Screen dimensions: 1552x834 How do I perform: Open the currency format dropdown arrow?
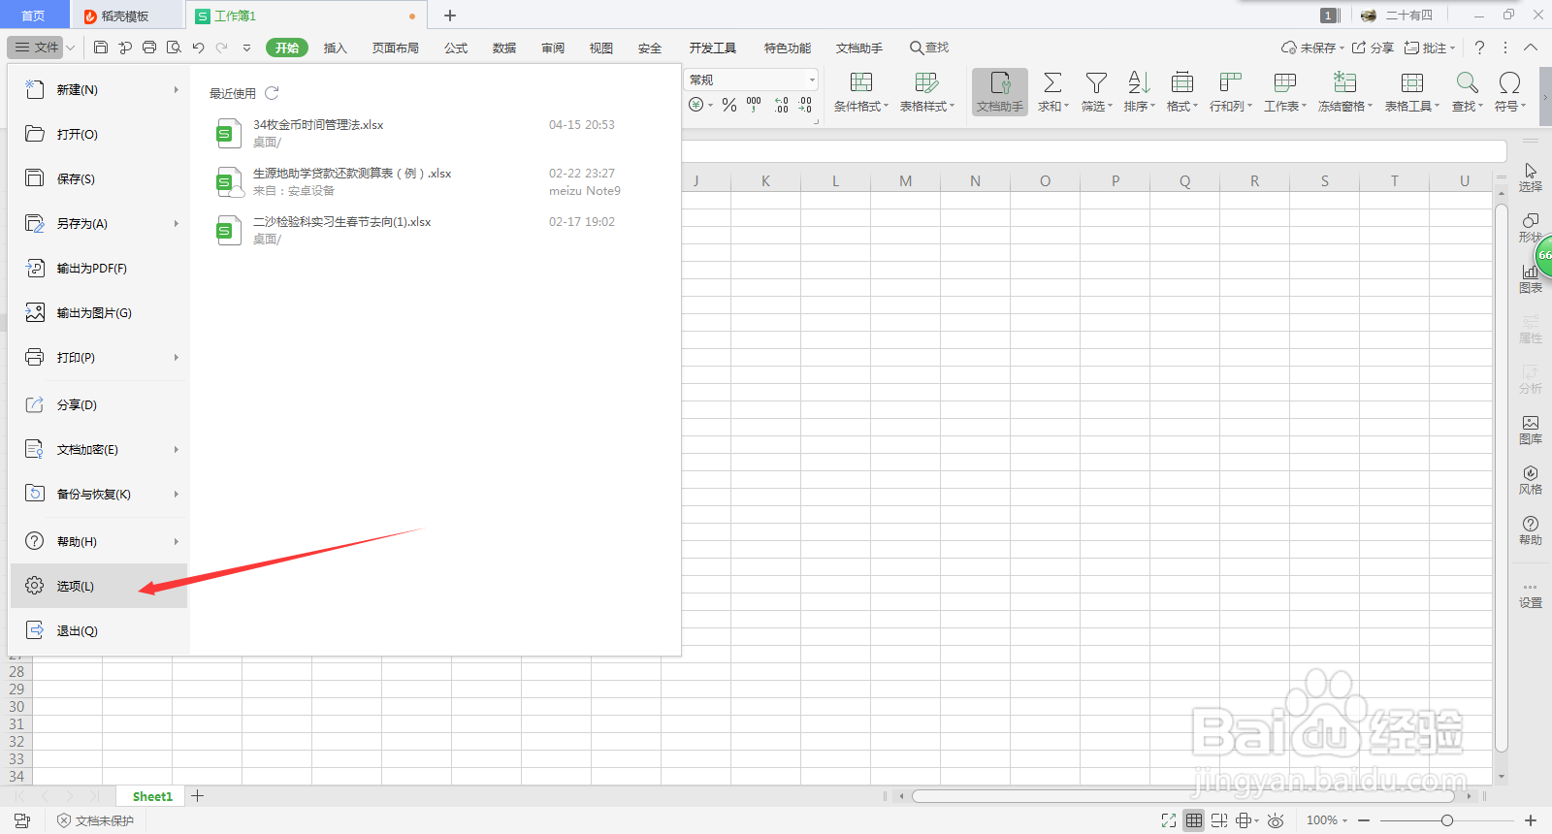coord(710,105)
